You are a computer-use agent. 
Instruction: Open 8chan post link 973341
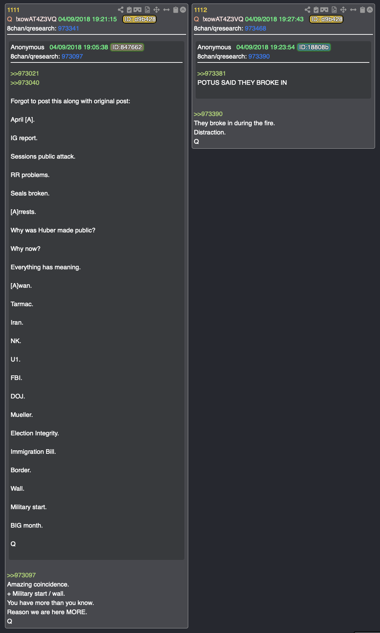pyautogui.click(x=68, y=28)
